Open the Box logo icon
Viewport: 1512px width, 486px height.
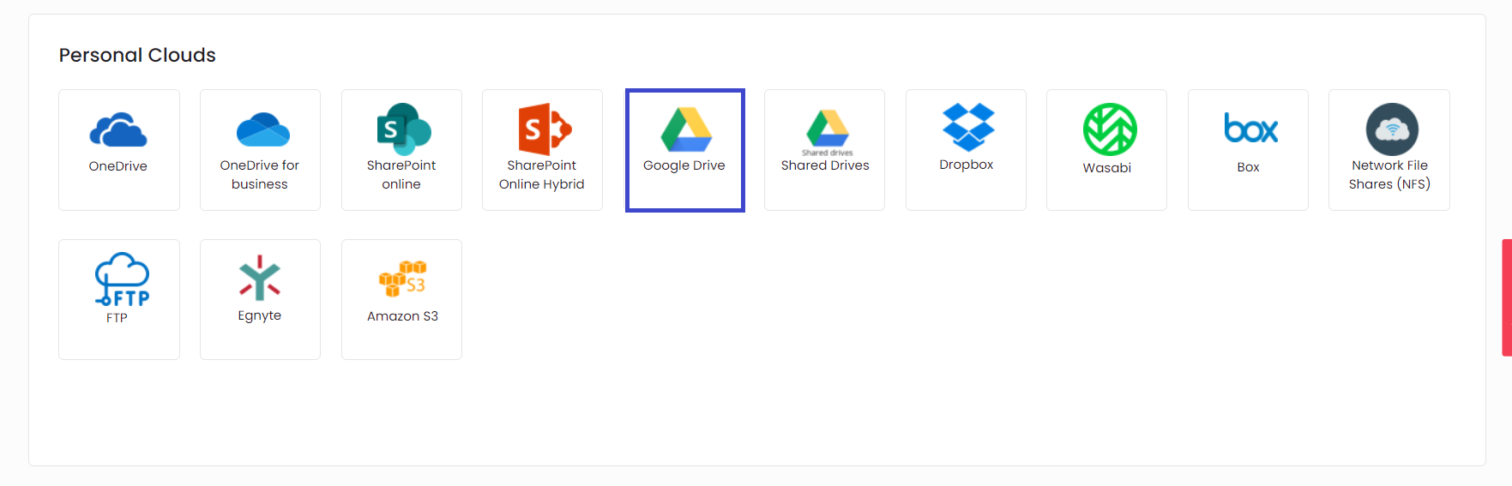(1251, 129)
